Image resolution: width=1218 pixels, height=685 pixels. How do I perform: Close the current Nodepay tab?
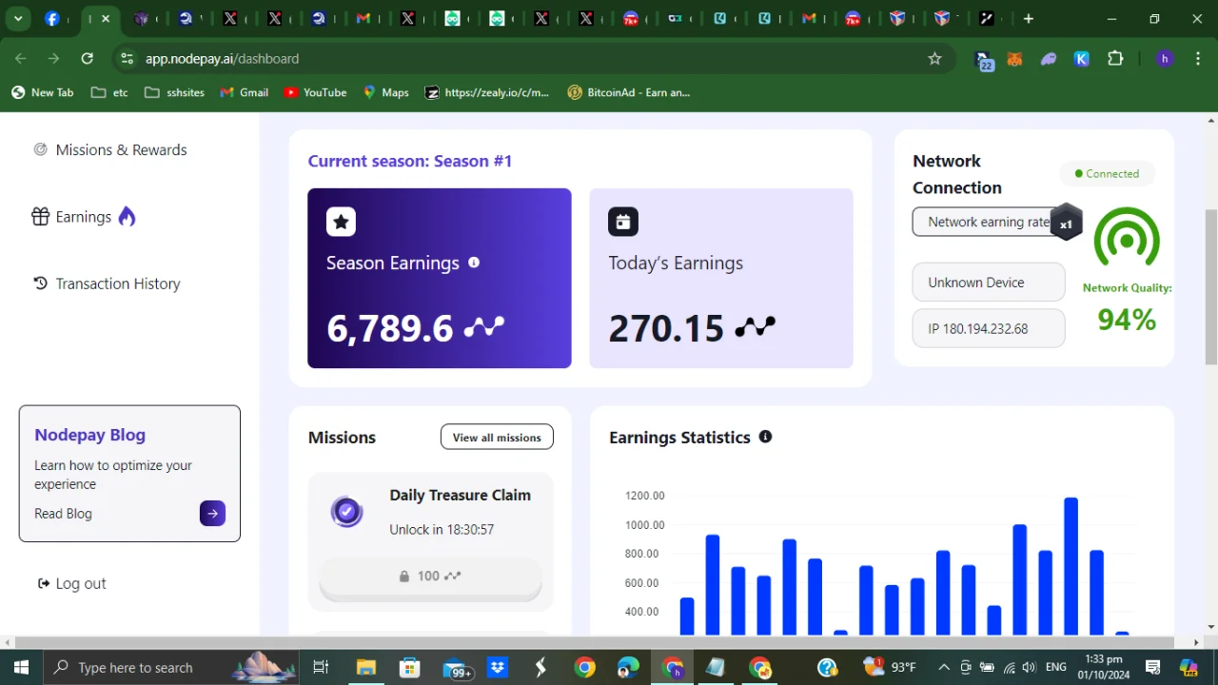coord(106,18)
